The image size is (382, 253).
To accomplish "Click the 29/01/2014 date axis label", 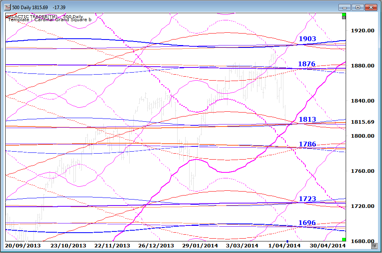I will (200, 246).
